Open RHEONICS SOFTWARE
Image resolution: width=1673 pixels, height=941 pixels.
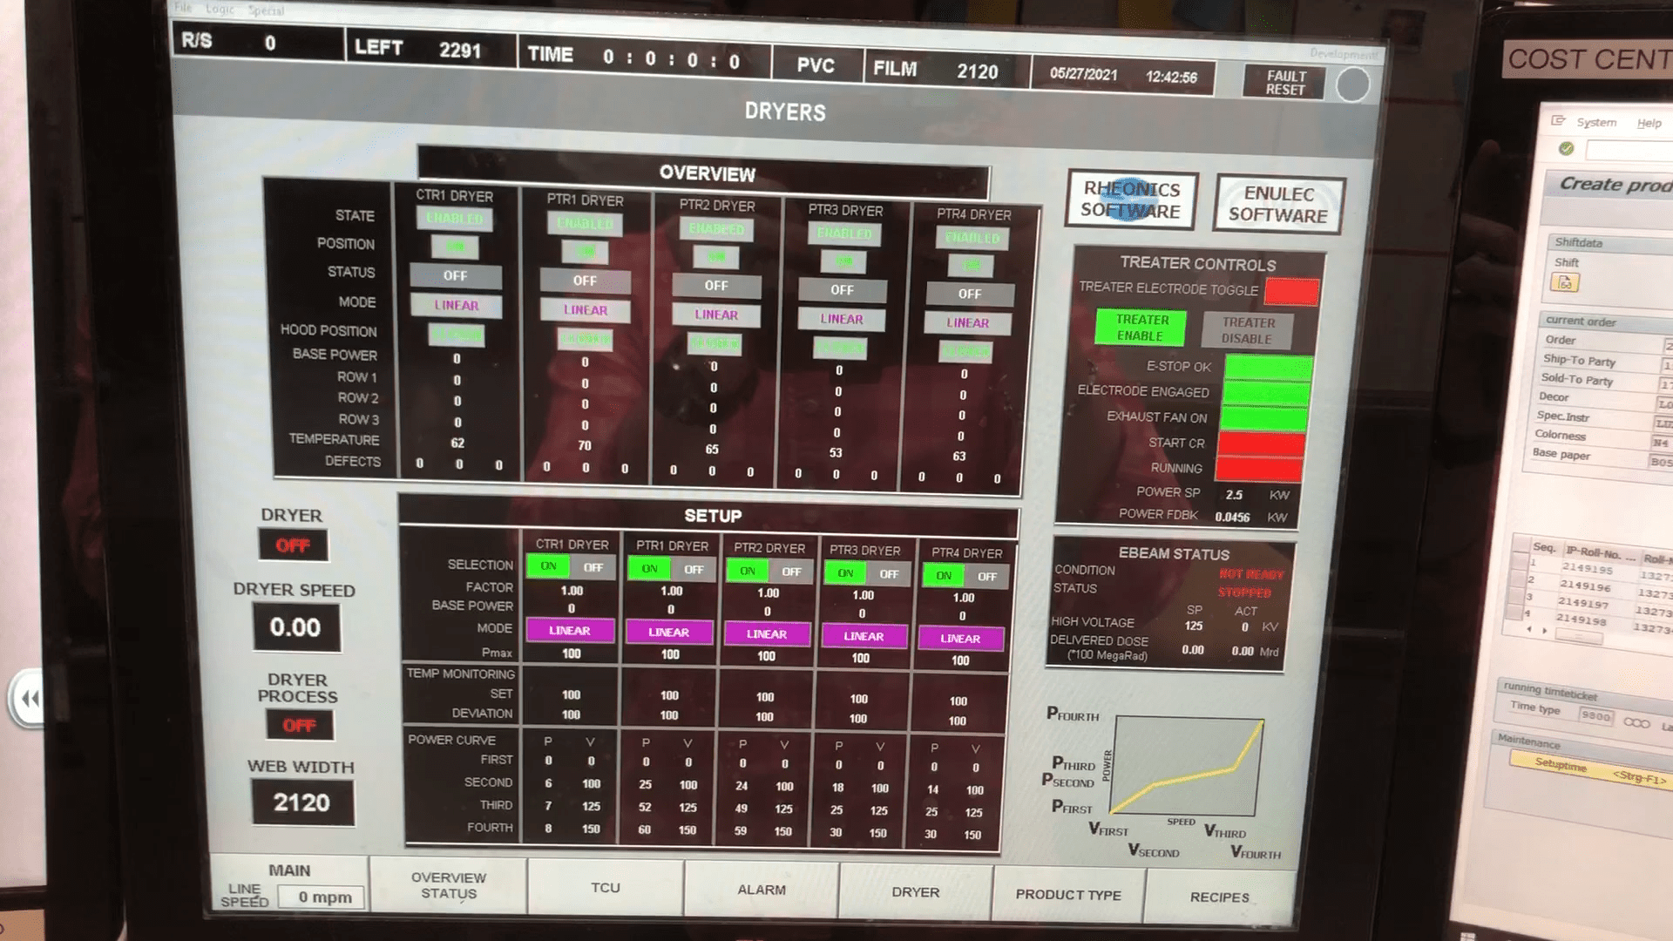point(1131,200)
